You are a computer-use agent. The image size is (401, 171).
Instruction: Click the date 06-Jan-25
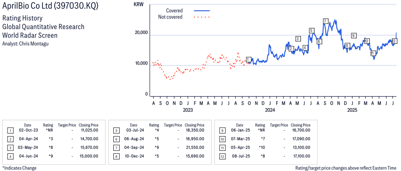[x=241, y=130]
